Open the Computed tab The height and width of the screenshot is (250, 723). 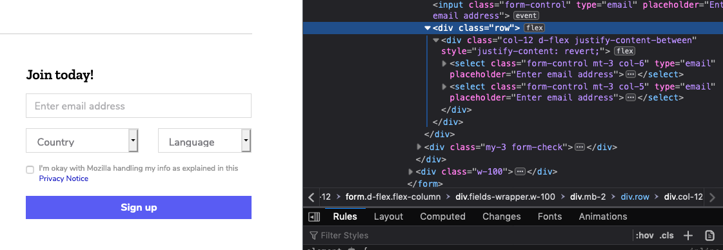tap(442, 216)
